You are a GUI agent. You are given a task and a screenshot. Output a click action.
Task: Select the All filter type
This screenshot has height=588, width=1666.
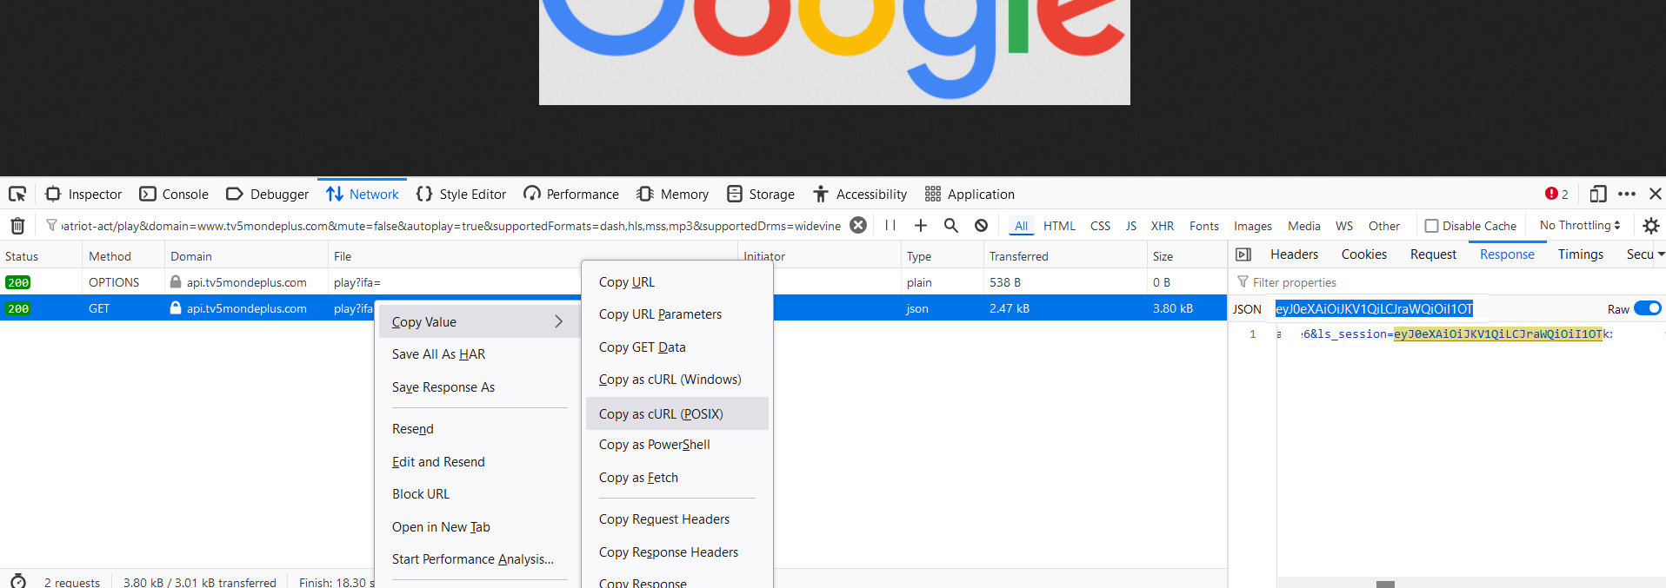(1022, 226)
